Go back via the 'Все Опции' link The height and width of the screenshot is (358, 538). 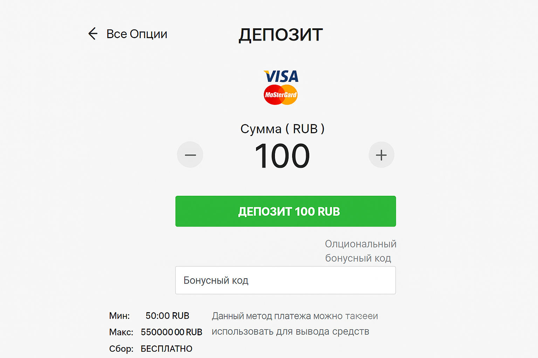(x=137, y=34)
